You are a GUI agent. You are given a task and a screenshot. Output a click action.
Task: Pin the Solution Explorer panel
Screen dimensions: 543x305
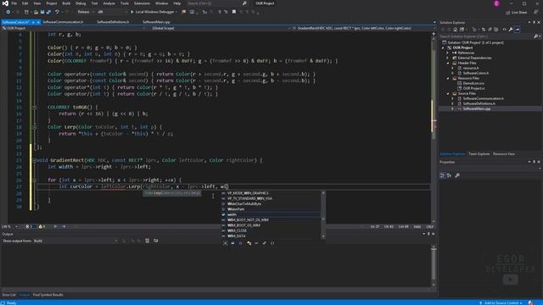(x=534, y=23)
